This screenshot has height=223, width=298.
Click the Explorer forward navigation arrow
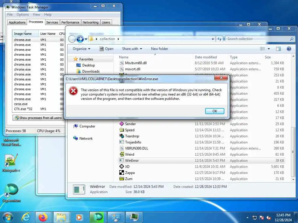(x=80, y=39)
